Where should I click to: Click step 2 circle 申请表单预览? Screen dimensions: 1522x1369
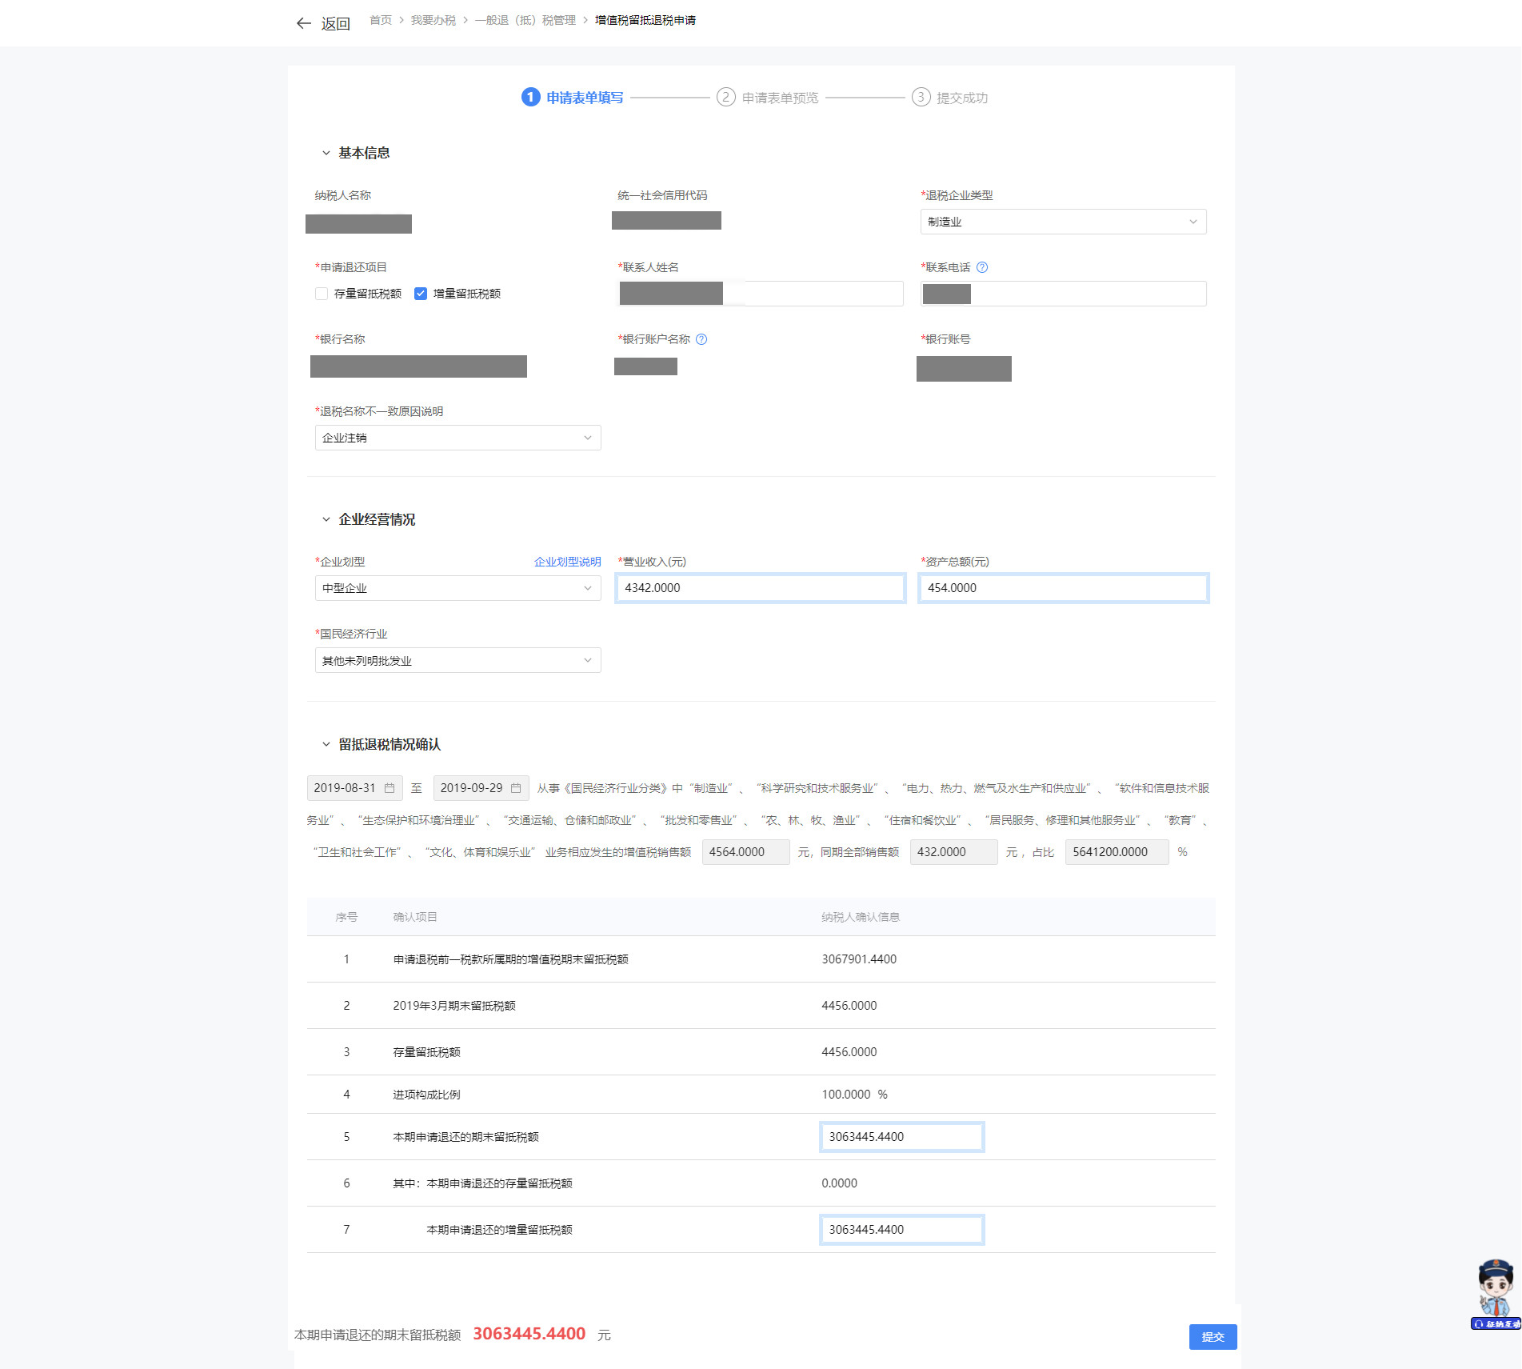(x=725, y=97)
